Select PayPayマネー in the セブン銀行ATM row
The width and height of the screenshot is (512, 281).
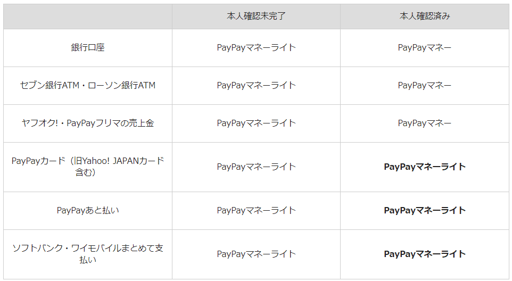pos(425,85)
